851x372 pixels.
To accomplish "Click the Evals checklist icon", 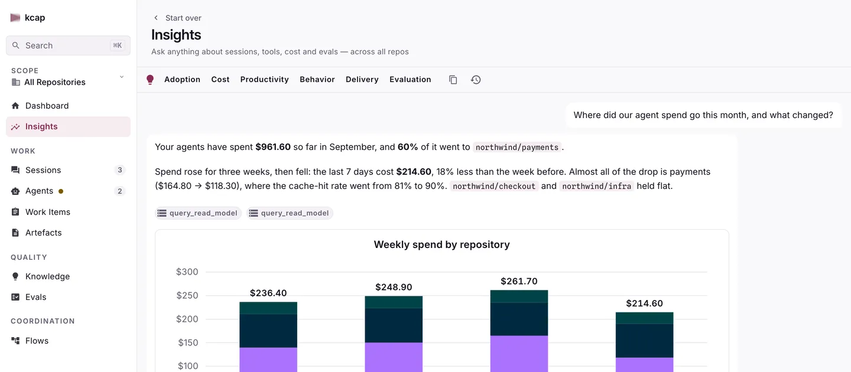I will click(15, 297).
